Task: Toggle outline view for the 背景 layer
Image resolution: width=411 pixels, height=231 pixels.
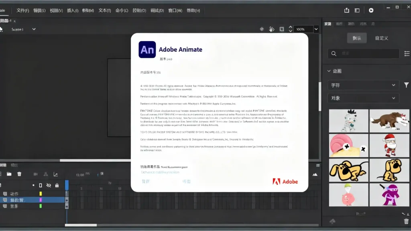Action: pyautogui.click(x=41, y=206)
